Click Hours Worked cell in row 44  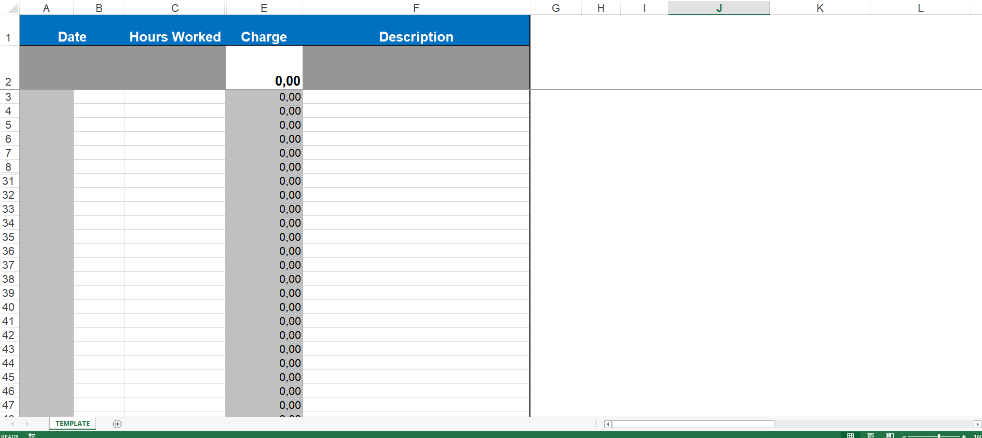click(x=175, y=363)
